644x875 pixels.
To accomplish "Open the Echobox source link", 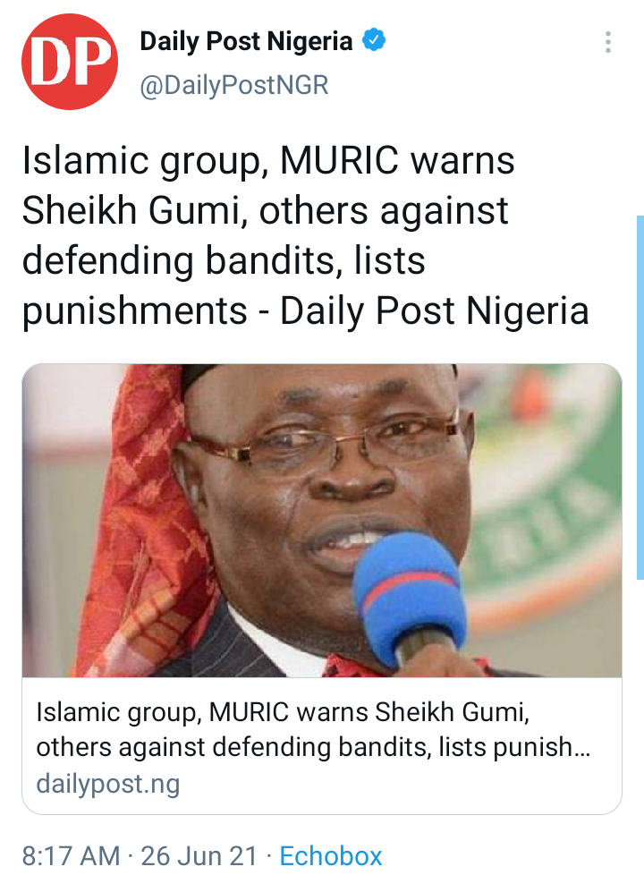I will point(330,856).
